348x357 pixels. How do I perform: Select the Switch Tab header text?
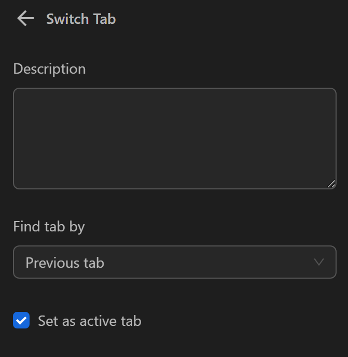click(x=81, y=19)
